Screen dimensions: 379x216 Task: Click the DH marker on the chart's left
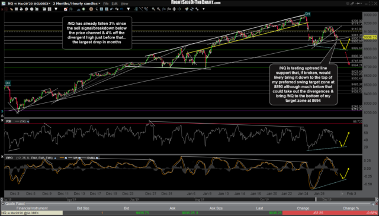click(8, 83)
